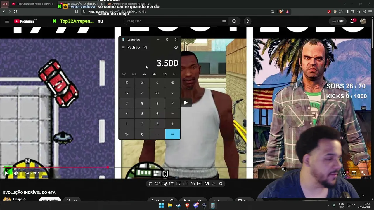Click the x squared key
374x210 pixels.
142,93
